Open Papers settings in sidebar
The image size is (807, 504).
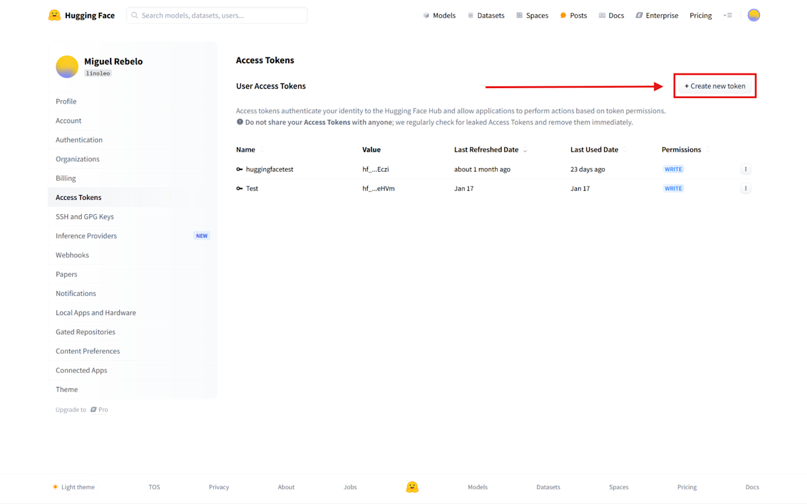click(133, 274)
